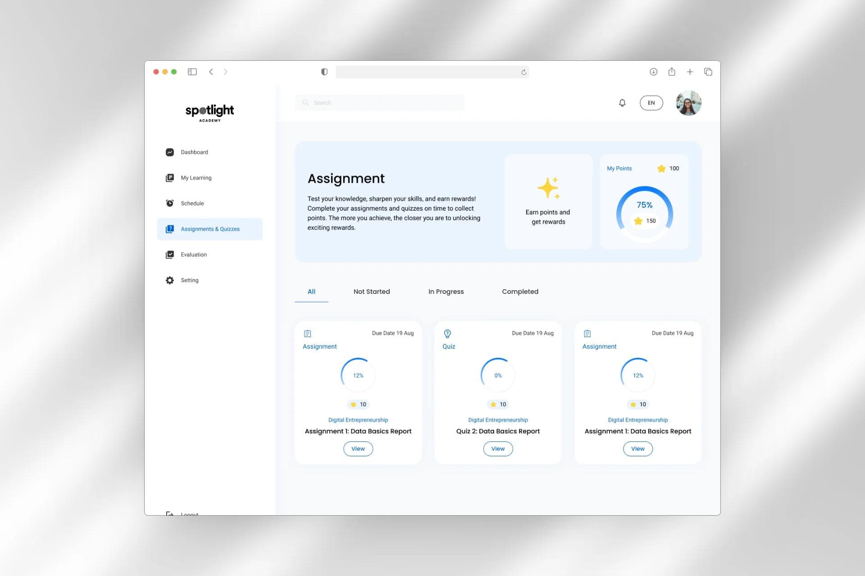Screen dimensions: 865x576
Task: Open Setting via the gear icon
Action: [x=170, y=280]
